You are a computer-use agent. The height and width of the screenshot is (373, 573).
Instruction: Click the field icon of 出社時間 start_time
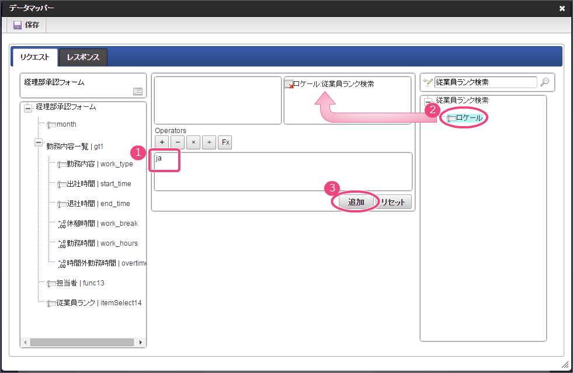tap(61, 184)
